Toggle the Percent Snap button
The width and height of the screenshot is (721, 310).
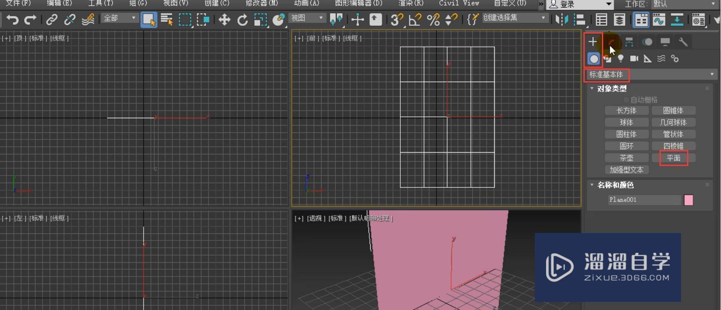[x=433, y=20]
